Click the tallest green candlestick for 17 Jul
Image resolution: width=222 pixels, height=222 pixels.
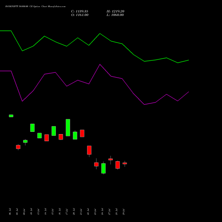coord(68,127)
